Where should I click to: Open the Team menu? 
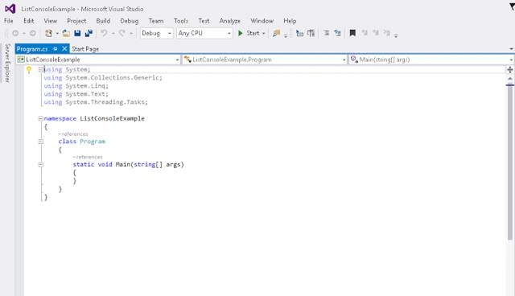tap(156, 21)
